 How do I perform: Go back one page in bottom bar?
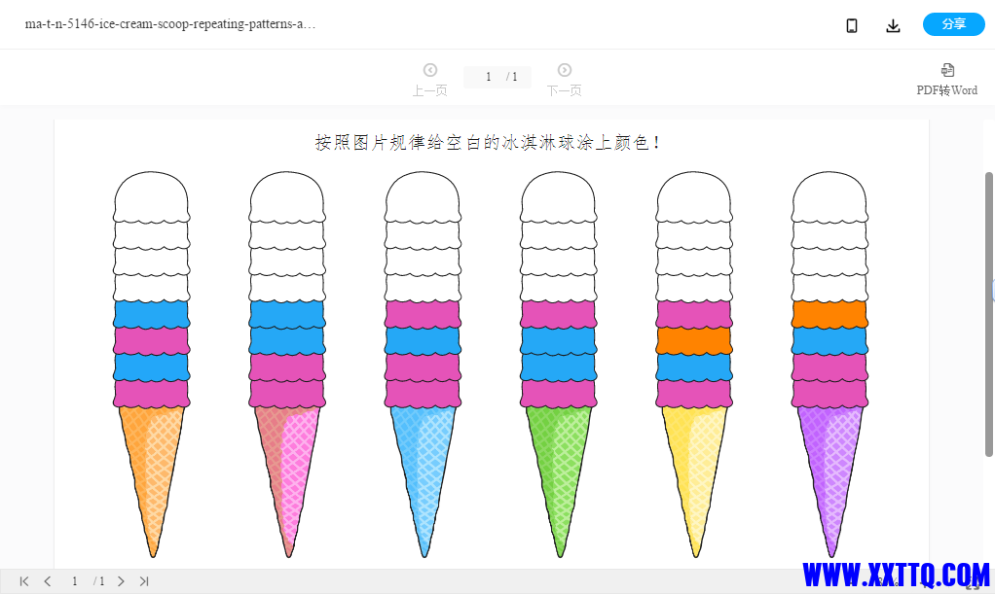pyautogui.click(x=48, y=581)
